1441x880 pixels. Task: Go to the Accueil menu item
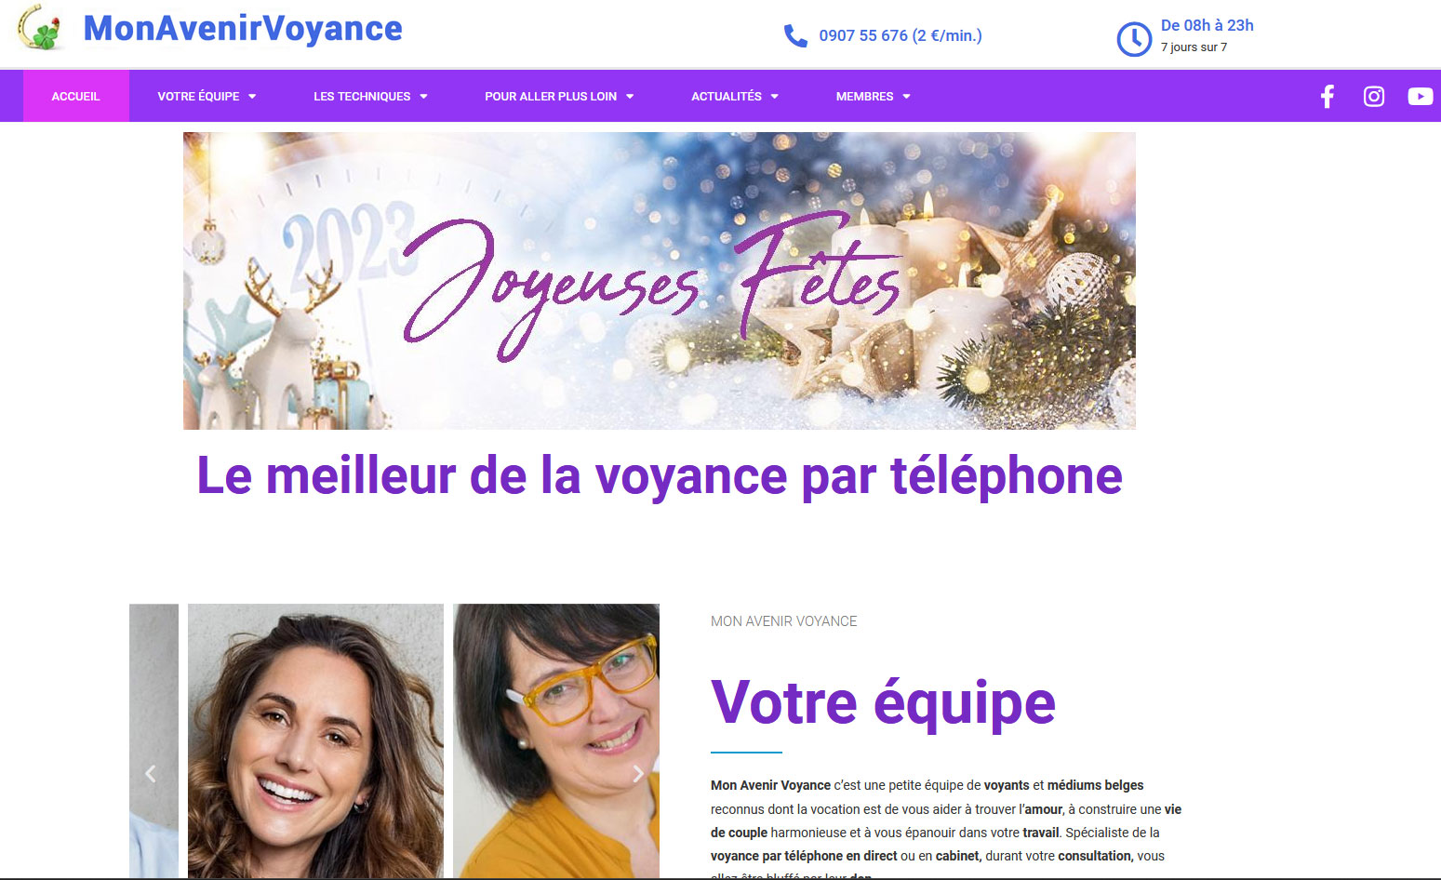tap(75, 96)
